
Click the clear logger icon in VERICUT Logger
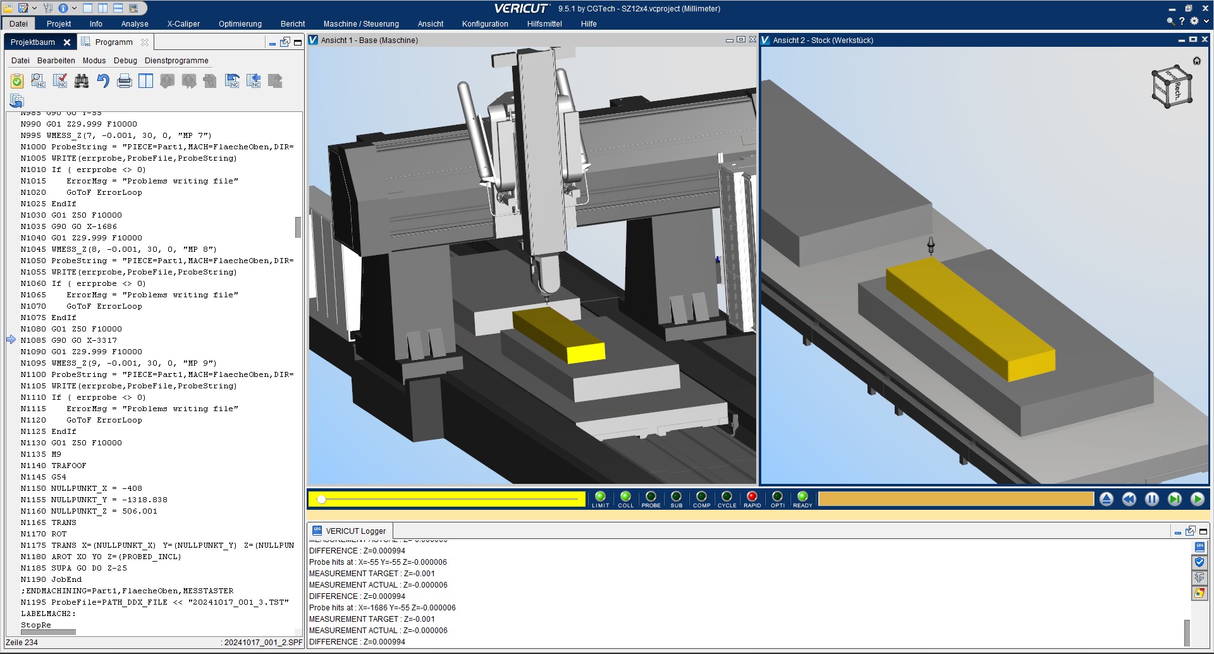1199,593
